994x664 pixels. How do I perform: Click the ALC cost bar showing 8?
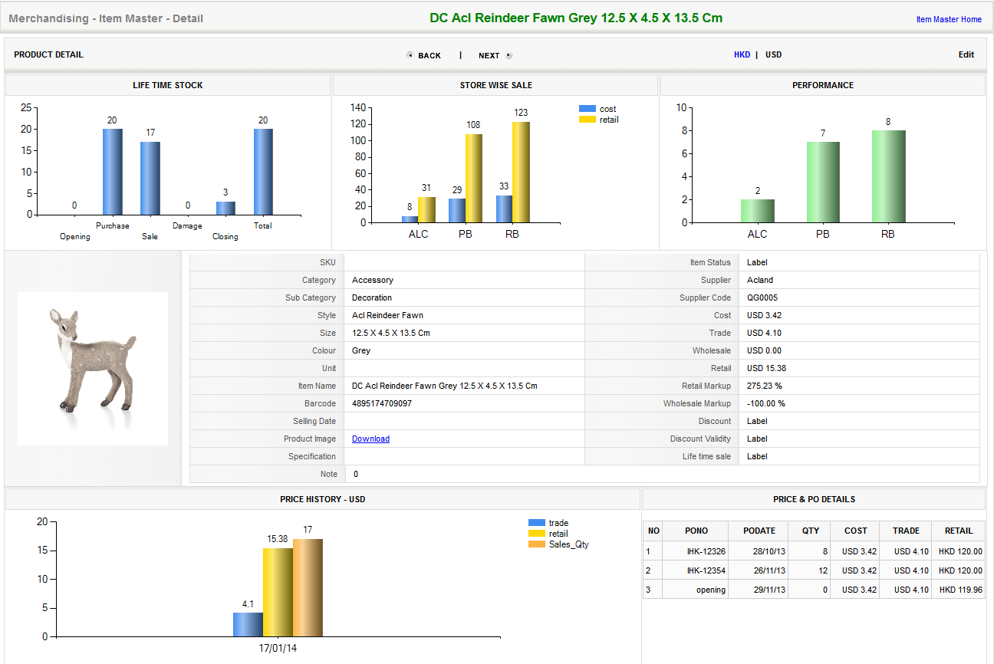coord(410,219)
